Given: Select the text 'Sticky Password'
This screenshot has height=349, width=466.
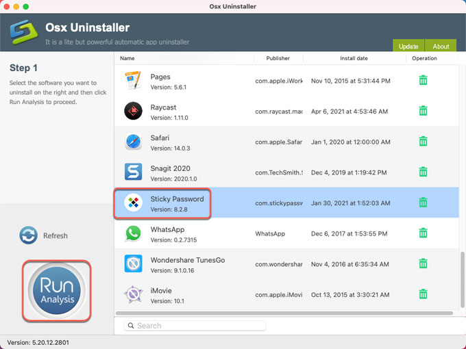Looking at the screenshot, I should [177, 199].
